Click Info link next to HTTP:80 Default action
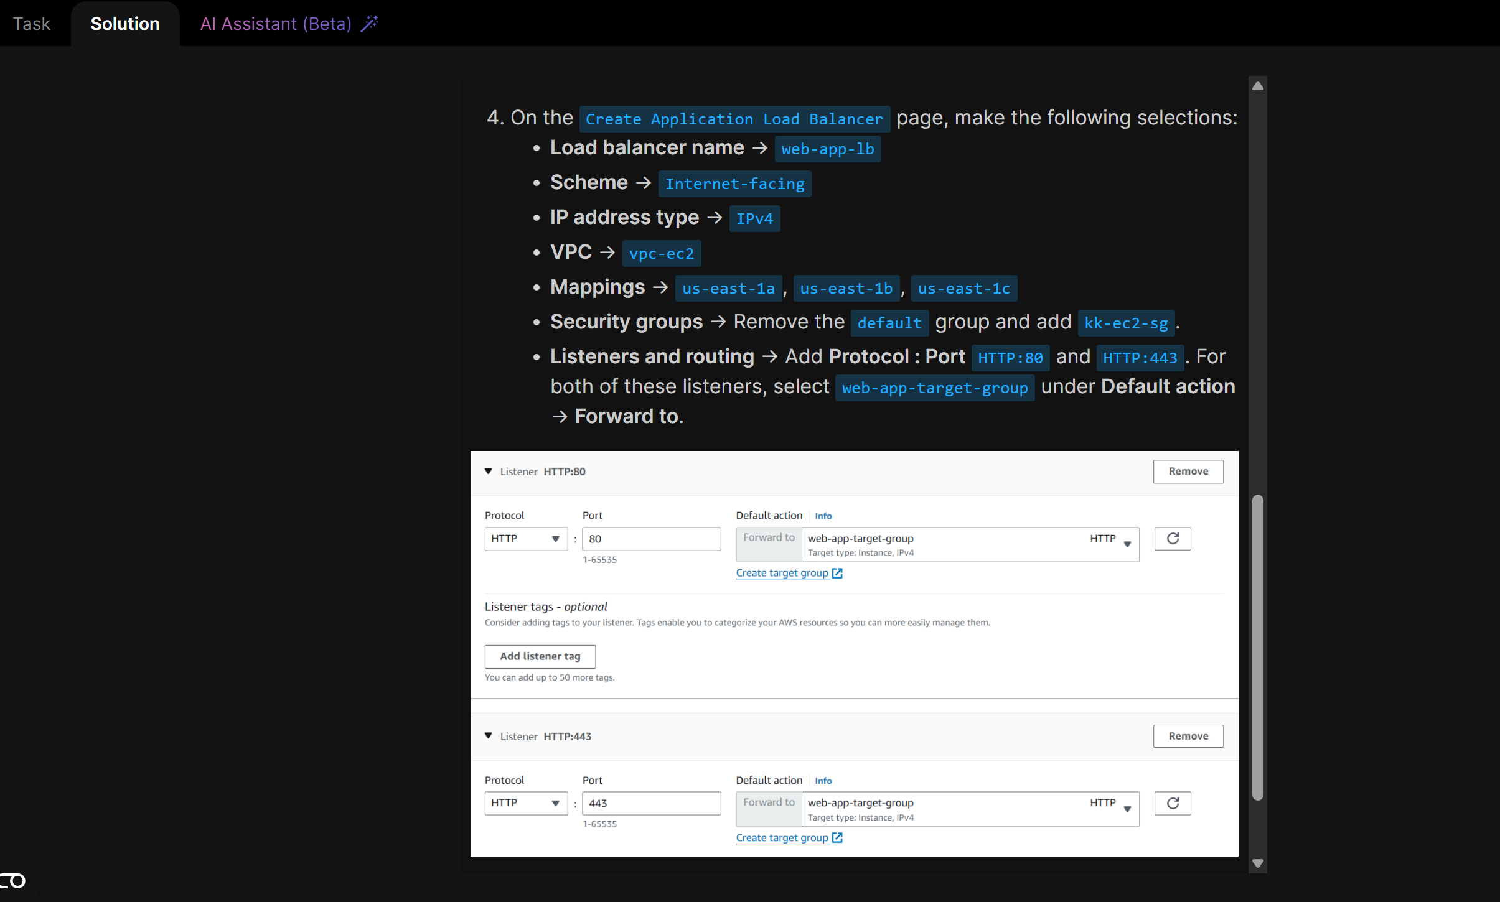The width and height of the screenshot is (1500, 902). (823, 516)
